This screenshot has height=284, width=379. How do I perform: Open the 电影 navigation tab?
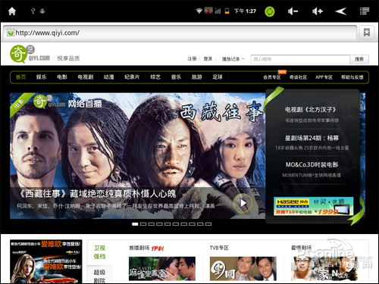[x=62, y=77]
